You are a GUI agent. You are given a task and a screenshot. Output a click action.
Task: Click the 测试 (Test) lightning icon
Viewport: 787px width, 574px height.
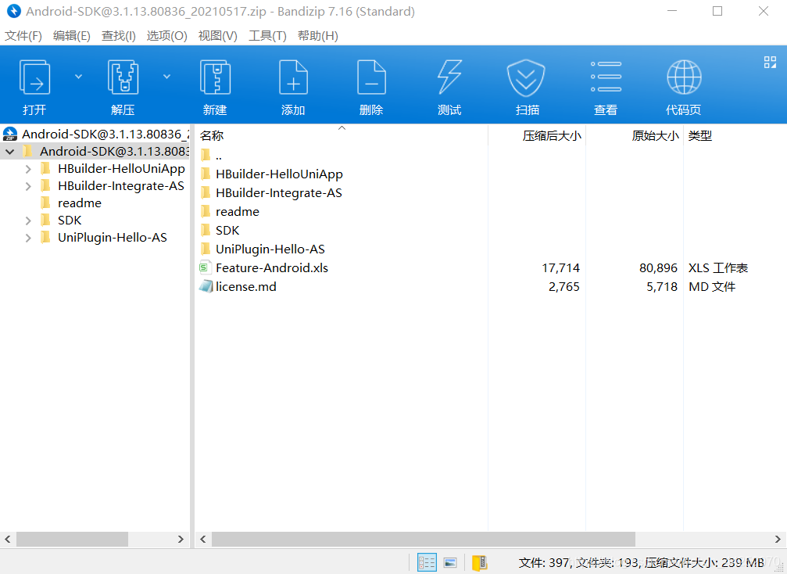click(449, 77)
